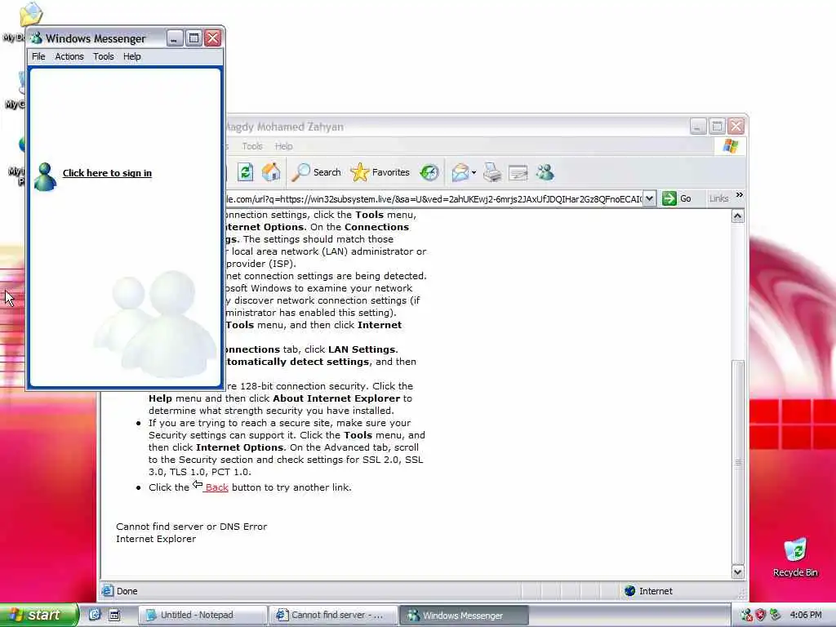Click 'Cannot find server or DNS Error' text

click(x=191, y=527)
